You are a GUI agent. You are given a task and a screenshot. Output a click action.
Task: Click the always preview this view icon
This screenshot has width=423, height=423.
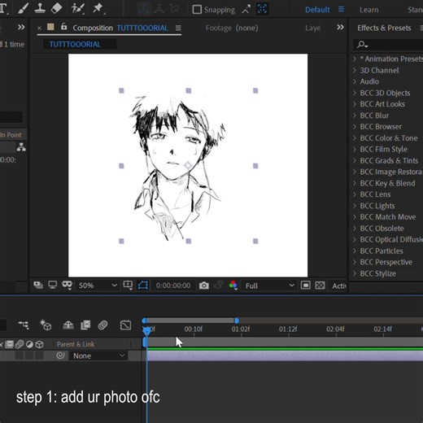38,286
